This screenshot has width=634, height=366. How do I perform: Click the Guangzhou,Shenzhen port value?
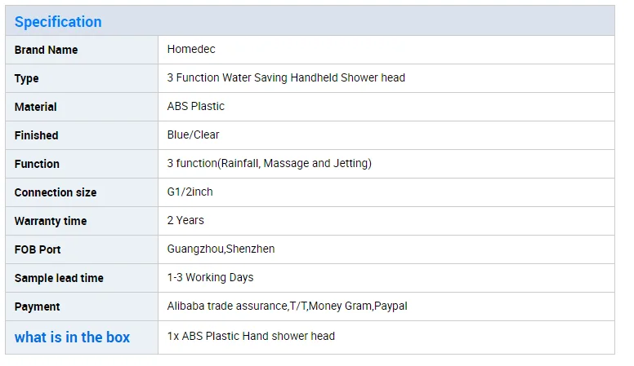[x=221, y=249]
